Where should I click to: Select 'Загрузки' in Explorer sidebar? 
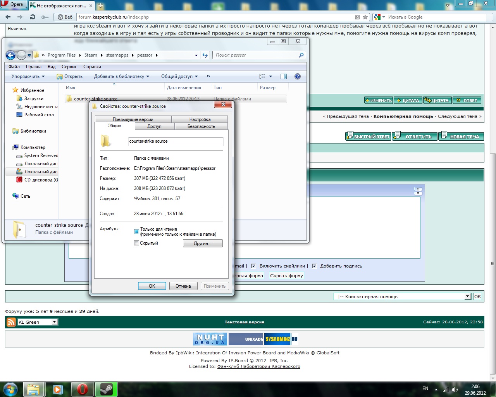coord(34,98)
